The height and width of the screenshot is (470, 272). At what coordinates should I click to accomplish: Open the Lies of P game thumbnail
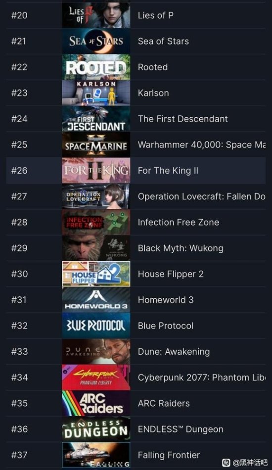coord(96,15)
